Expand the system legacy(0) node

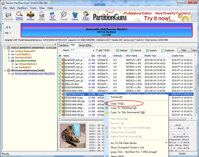8,51
